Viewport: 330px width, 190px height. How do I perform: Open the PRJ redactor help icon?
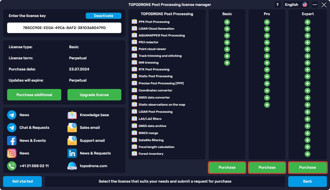[134, 42]
